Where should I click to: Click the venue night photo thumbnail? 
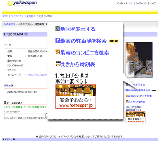[139, 60]
